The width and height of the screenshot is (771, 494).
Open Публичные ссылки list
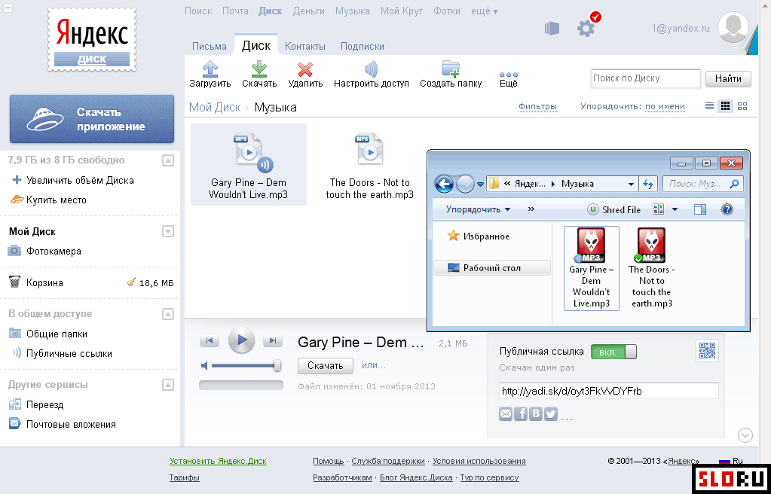(69, 353)
